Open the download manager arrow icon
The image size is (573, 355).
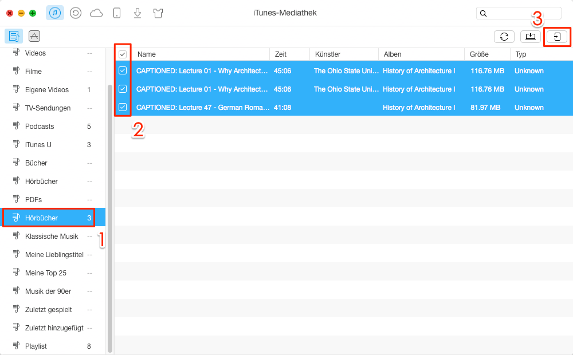(138, 13)
